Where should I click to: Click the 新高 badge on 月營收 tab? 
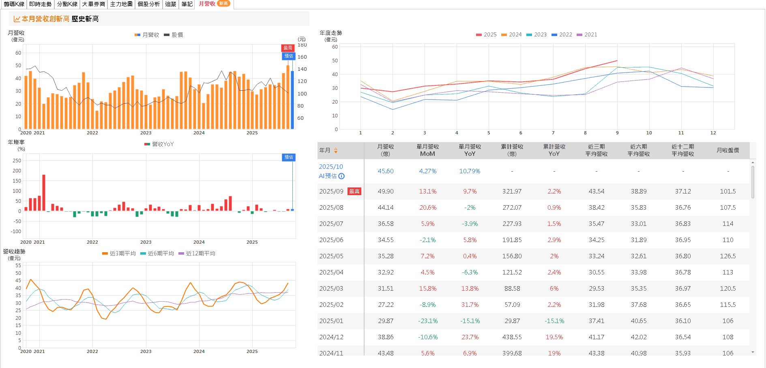point(223,4)
